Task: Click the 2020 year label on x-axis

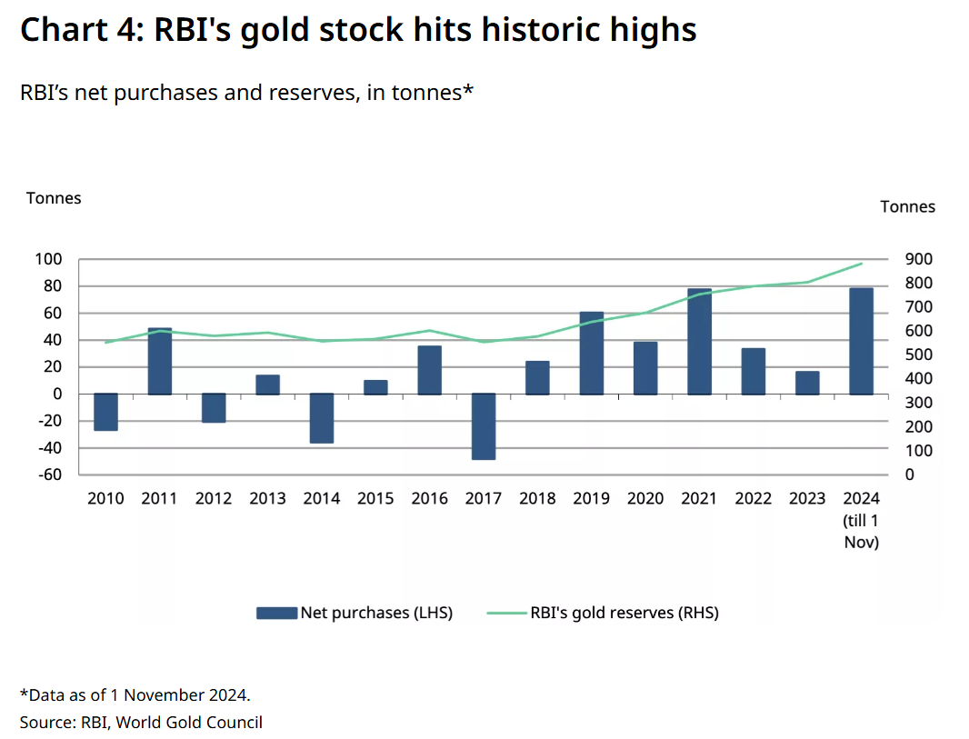Action: click(644, 498)
